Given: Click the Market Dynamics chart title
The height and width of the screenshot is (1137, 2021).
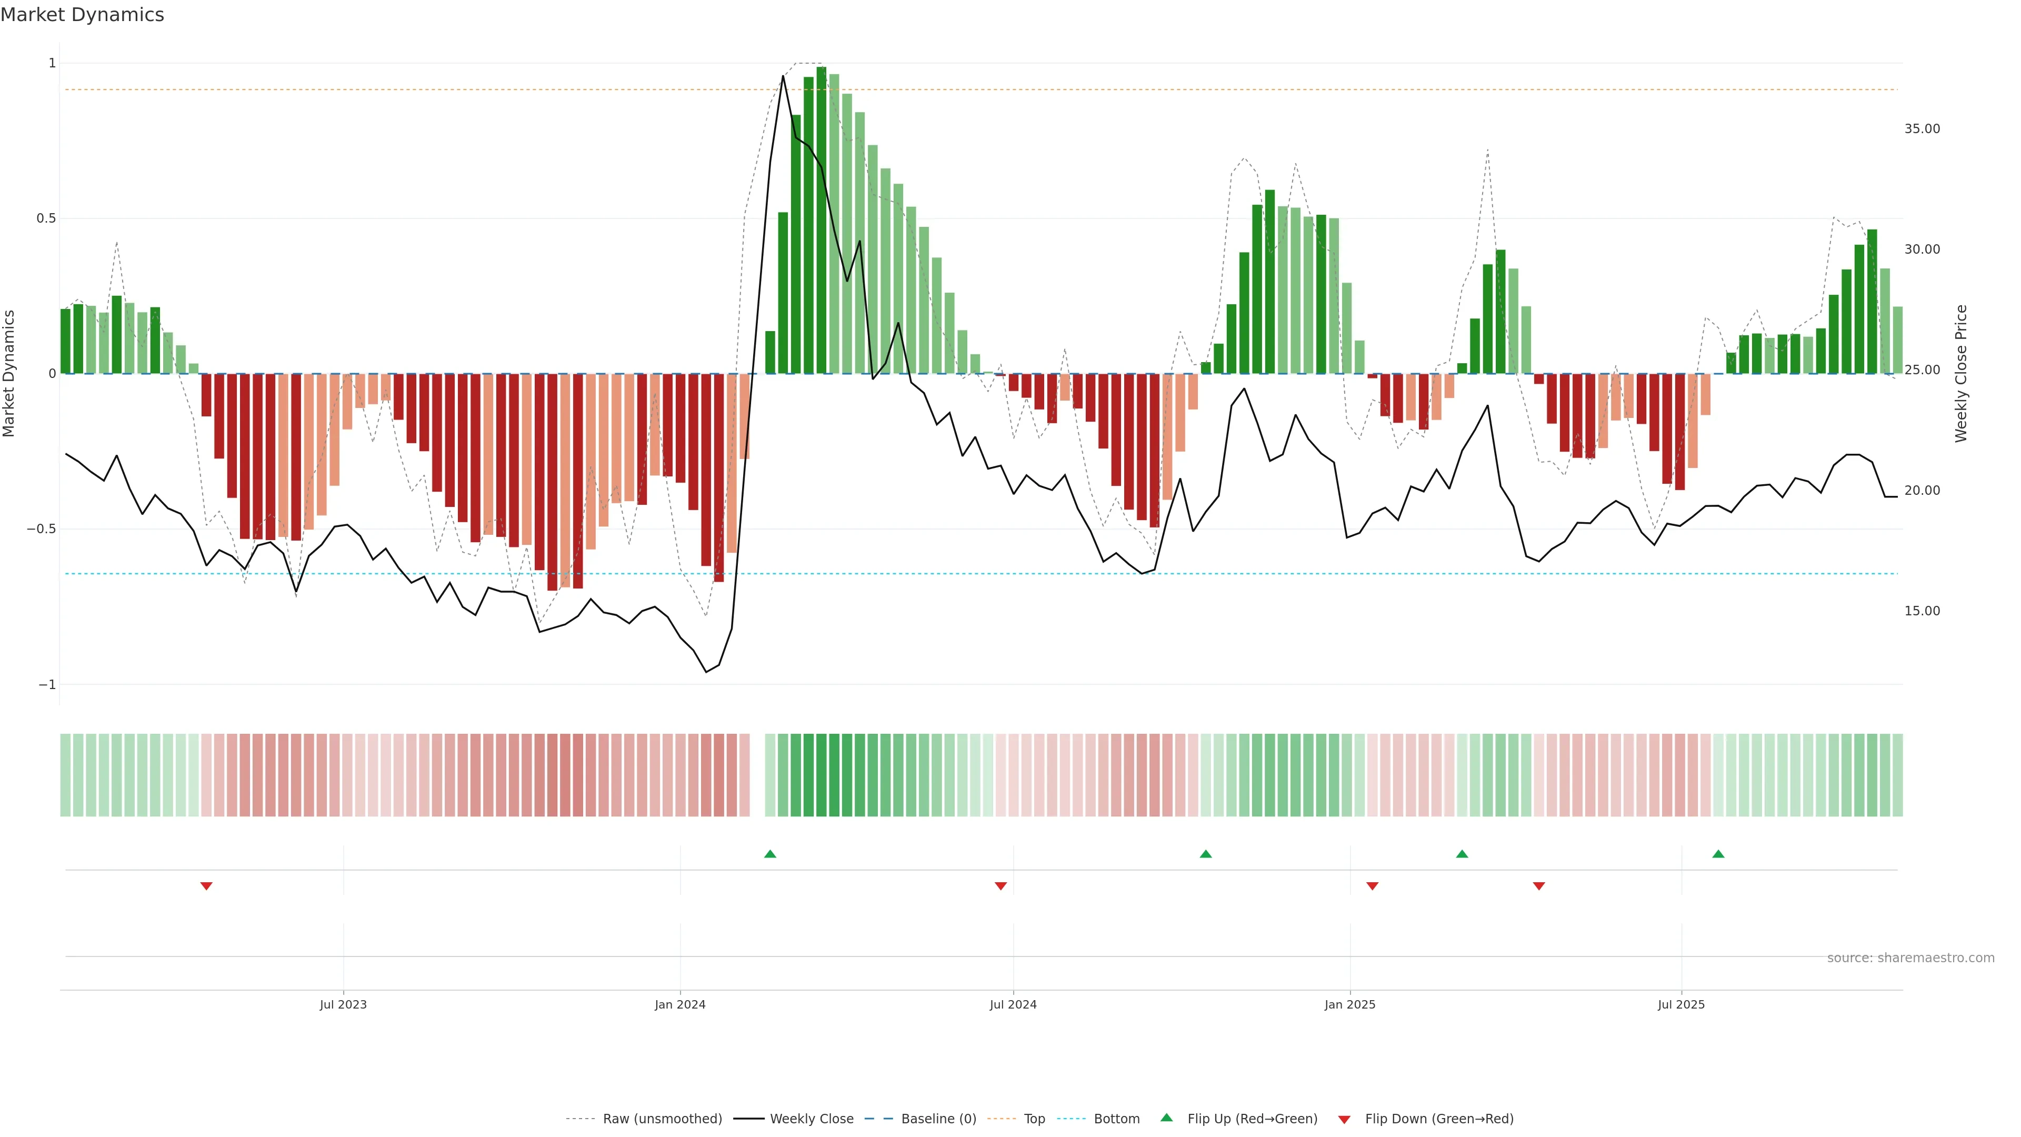Looking at the screenshot, I should pos(83,15).
